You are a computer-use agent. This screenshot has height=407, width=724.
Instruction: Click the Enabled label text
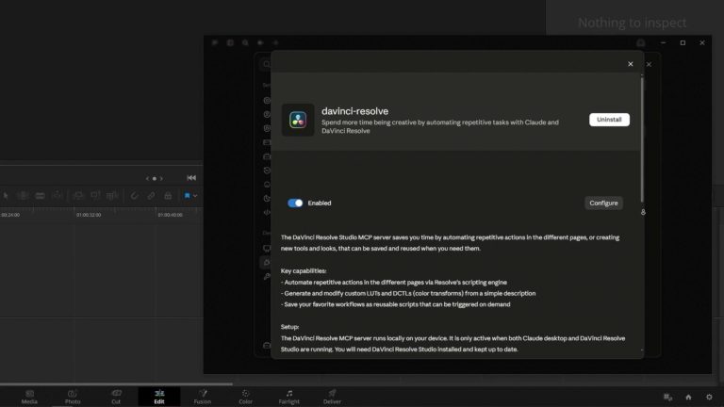tap(320, 203)
